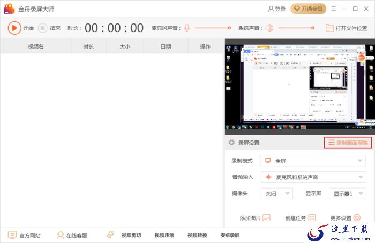375x243 pixels.
Task: Click the 官方网站 monitor icon
Action: click(12, 235)
